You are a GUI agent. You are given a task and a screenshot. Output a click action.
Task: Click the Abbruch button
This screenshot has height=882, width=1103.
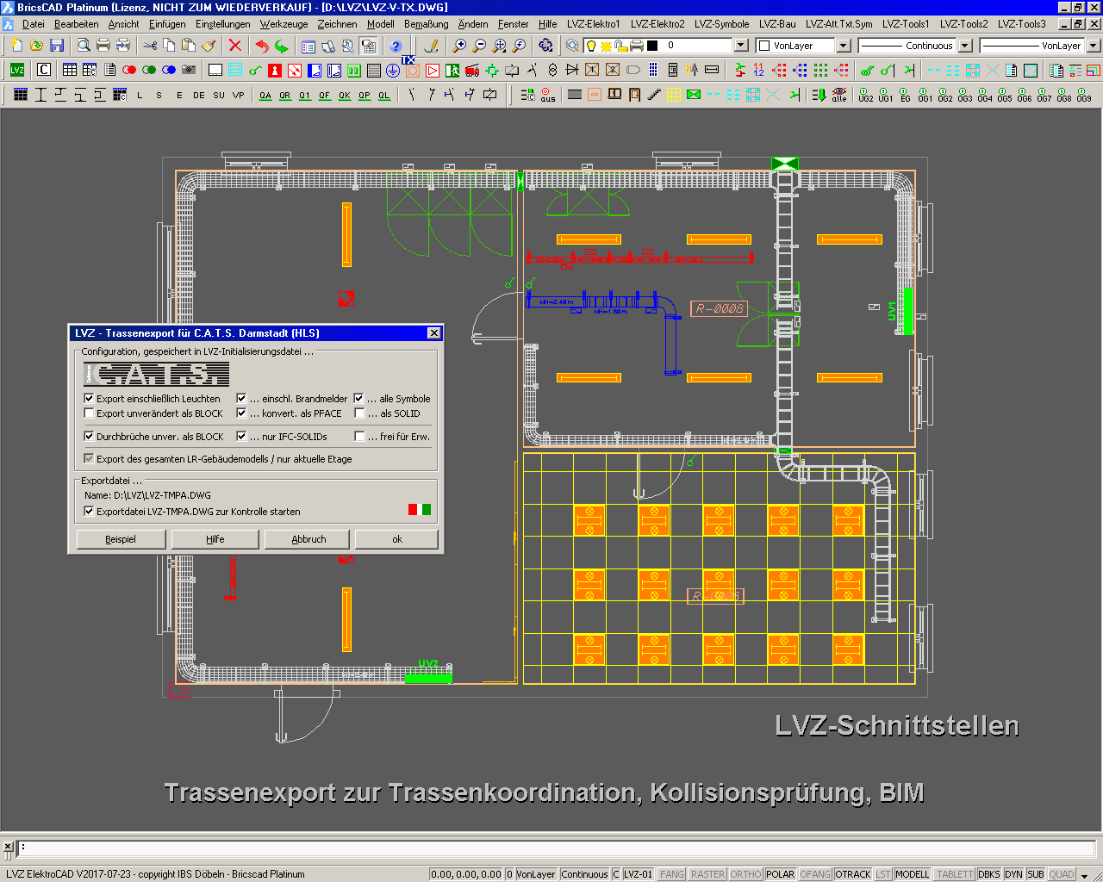coord(308,539)
